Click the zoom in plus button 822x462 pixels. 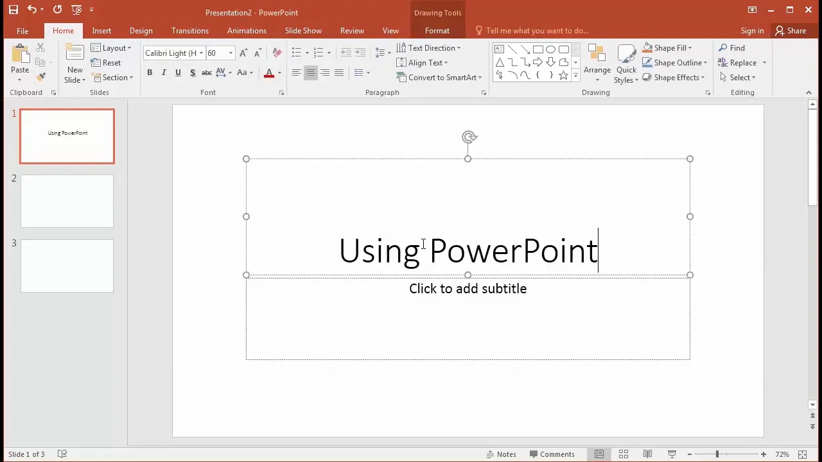click(764, 454)
